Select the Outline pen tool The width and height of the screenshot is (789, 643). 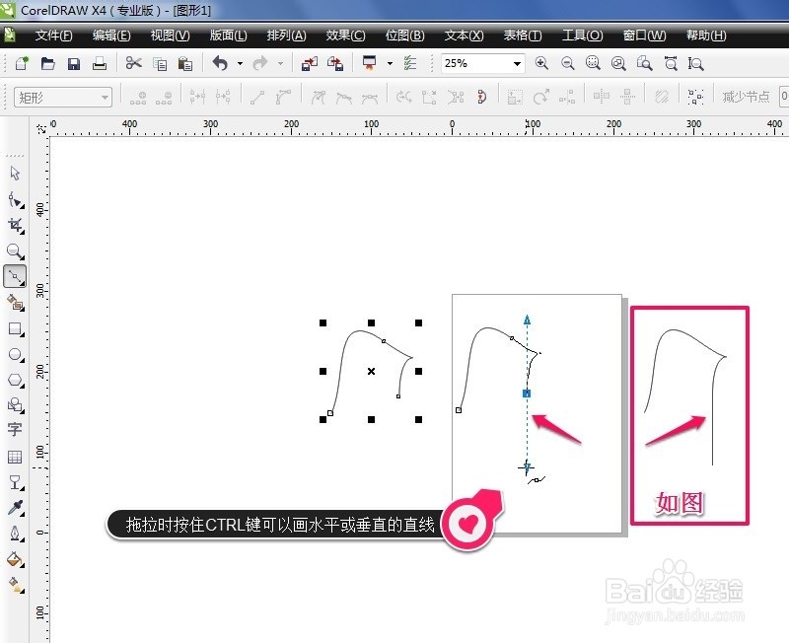(x=15, y=534)
